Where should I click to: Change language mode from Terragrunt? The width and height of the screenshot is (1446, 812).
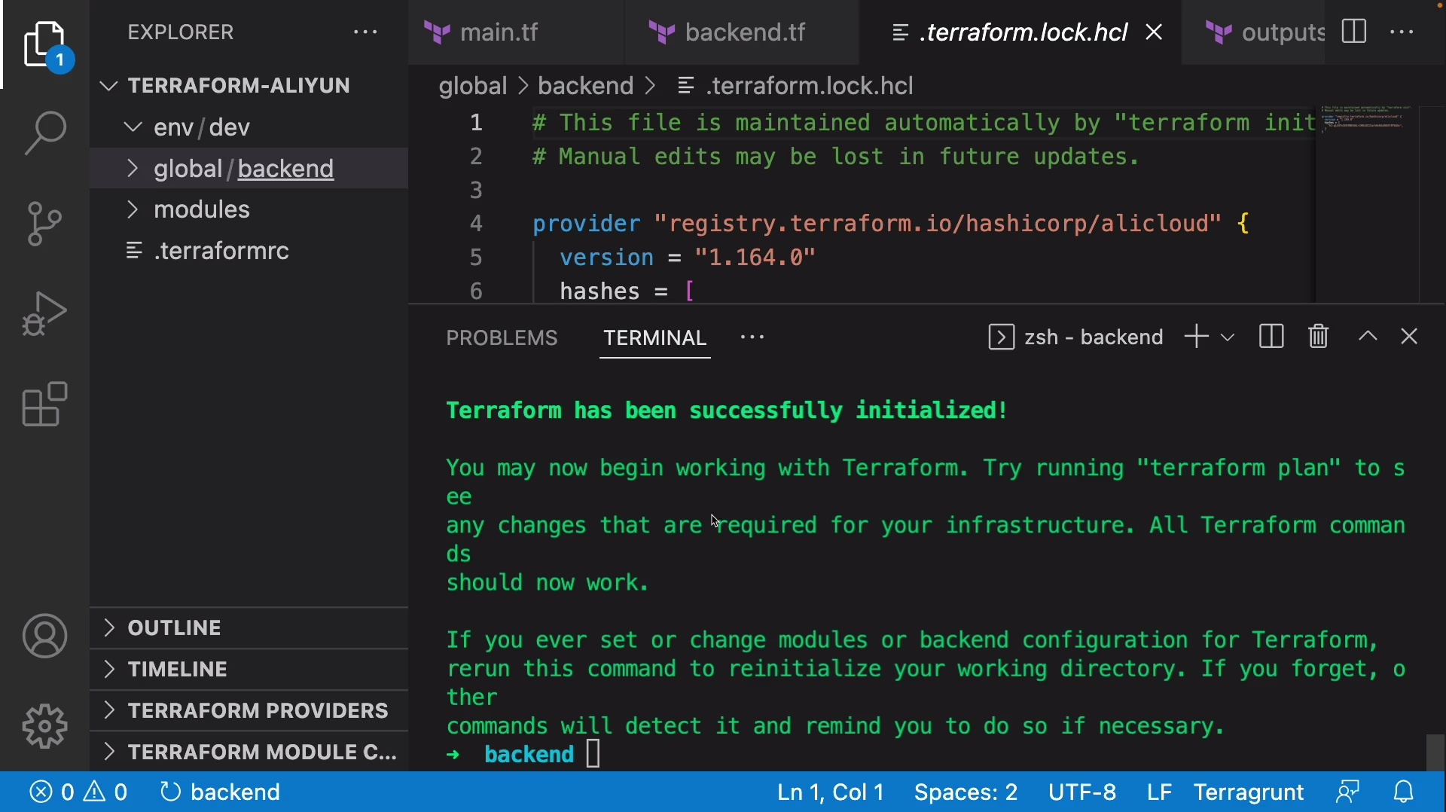(x=1249, y=792)
